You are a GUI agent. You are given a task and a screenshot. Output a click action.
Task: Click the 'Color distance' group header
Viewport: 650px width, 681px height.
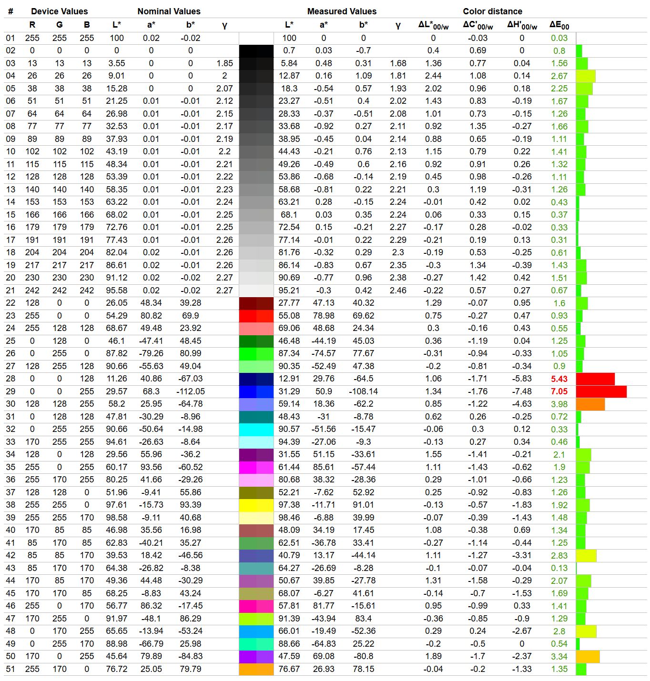coord(493,11)
